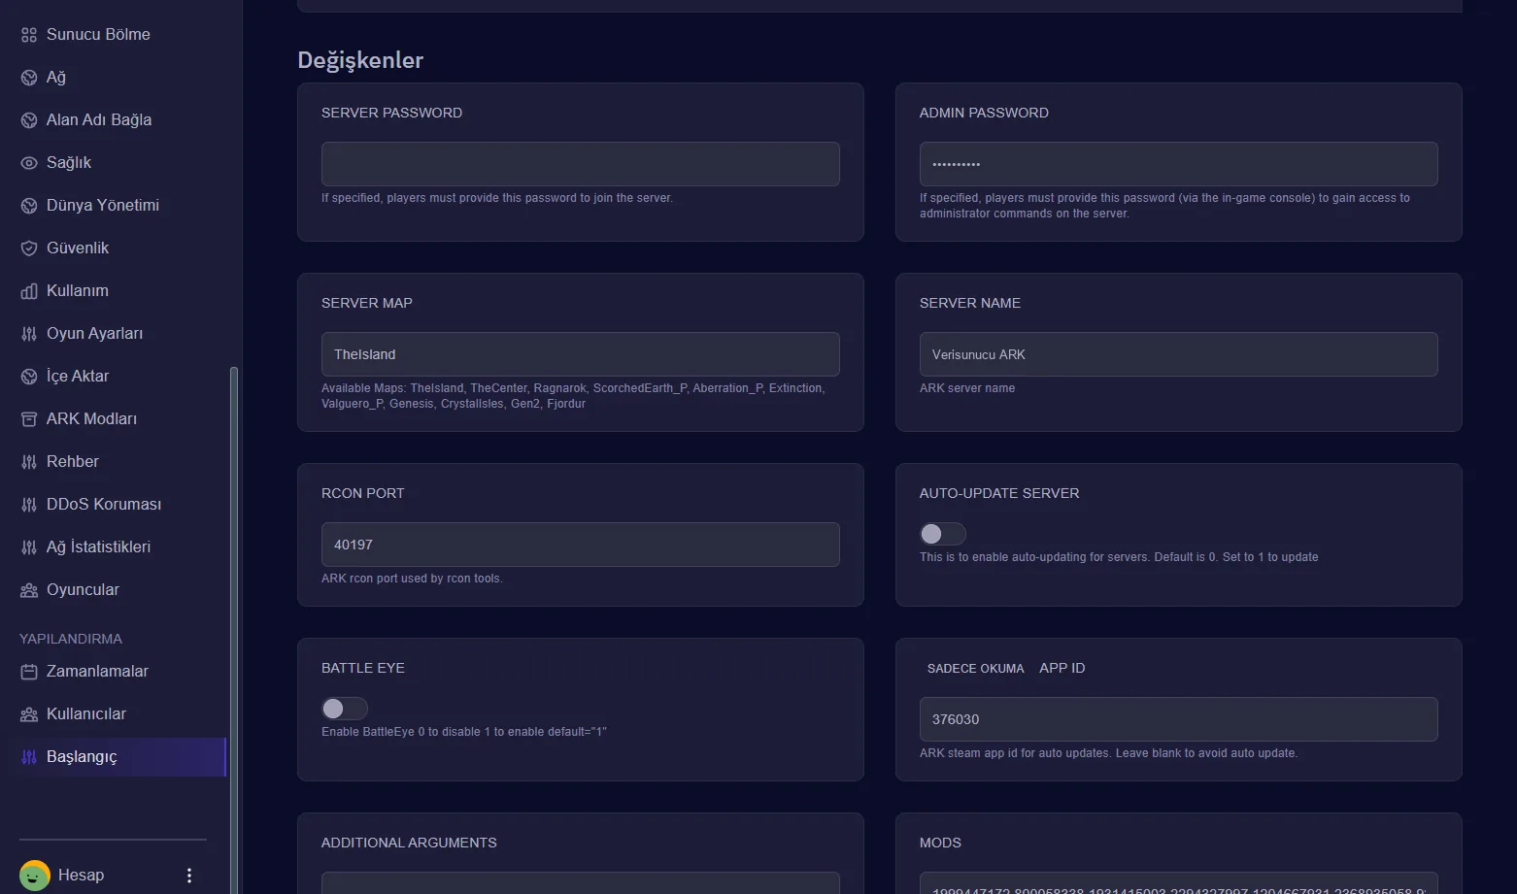
Task: Click the RCON Port input field
Action: [x=581, y=545]
